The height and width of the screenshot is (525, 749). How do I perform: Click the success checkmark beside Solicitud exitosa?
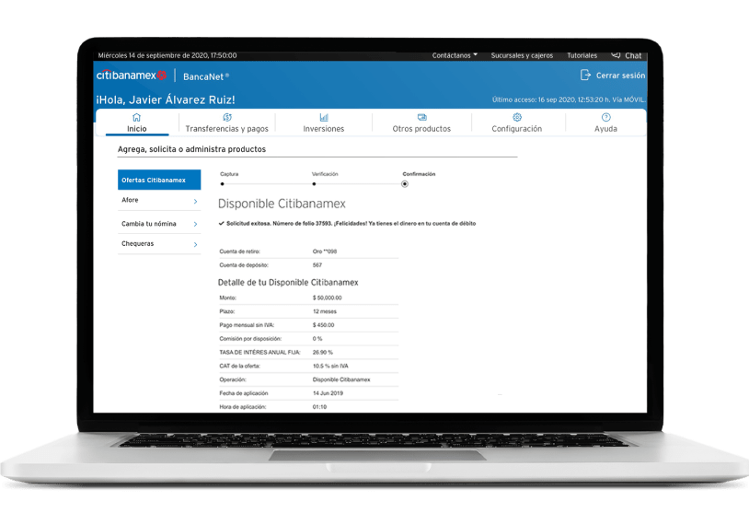(x=221, y=223)
